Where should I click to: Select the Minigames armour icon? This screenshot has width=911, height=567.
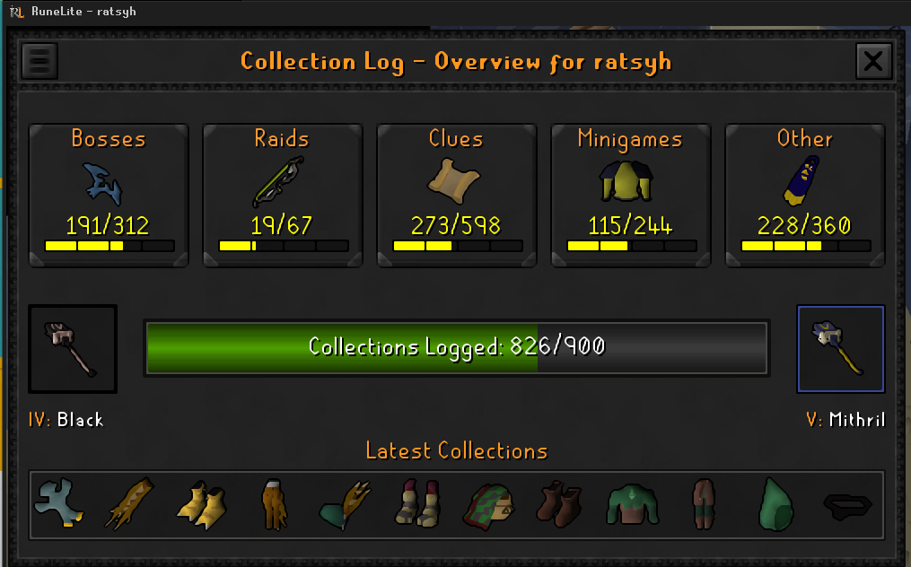click(x=626, y=181)
